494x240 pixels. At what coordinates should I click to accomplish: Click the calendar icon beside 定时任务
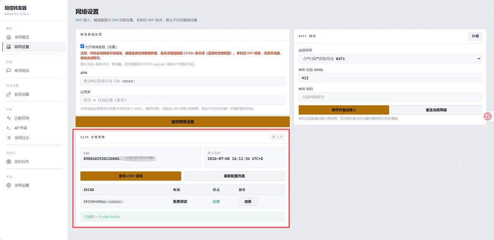pos(9,161)
